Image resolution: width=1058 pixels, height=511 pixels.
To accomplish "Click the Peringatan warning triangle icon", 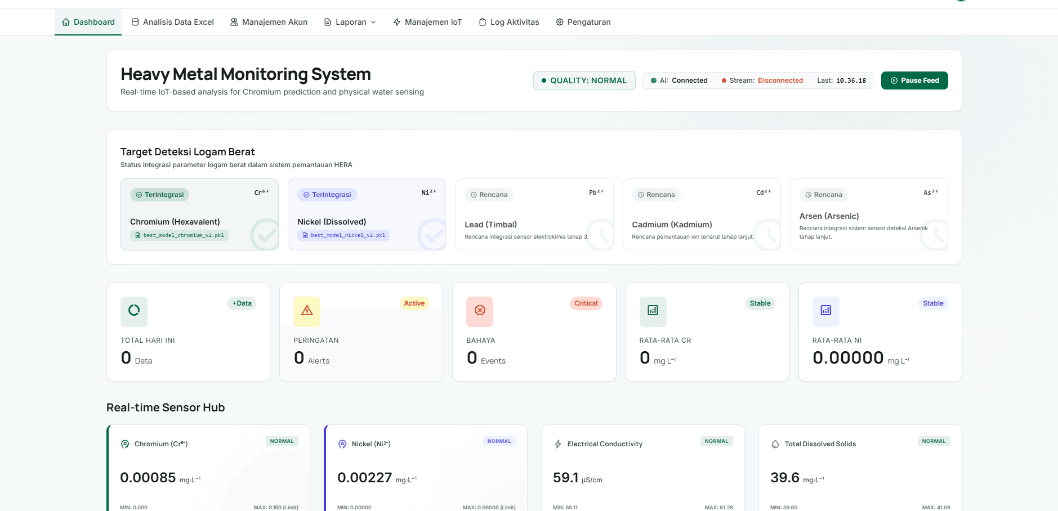I will point(307,311).
